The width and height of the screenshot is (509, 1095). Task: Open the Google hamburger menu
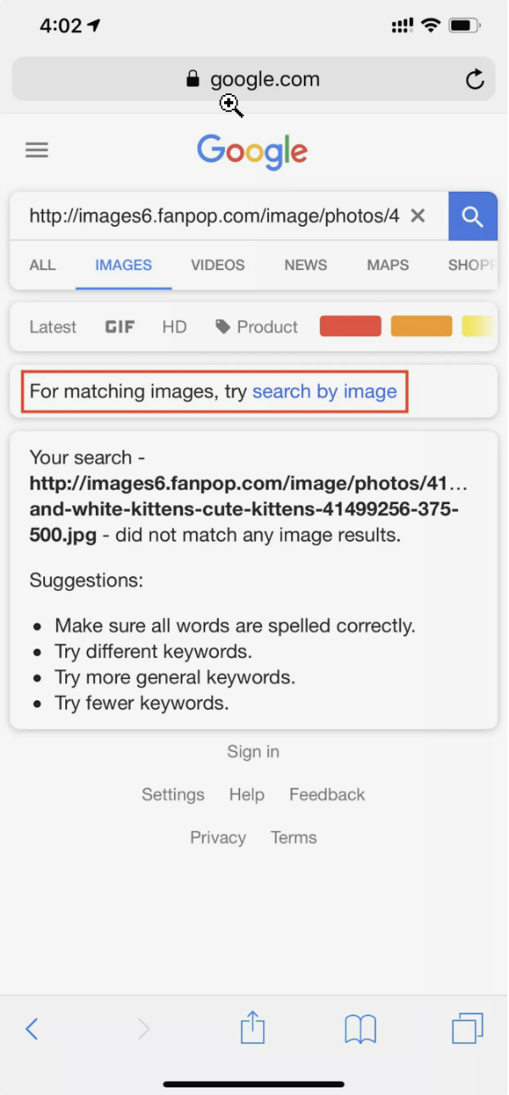pyautogui.click(x=36, y=150)
